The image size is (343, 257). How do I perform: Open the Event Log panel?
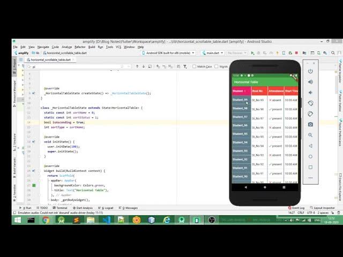point(298,208)
